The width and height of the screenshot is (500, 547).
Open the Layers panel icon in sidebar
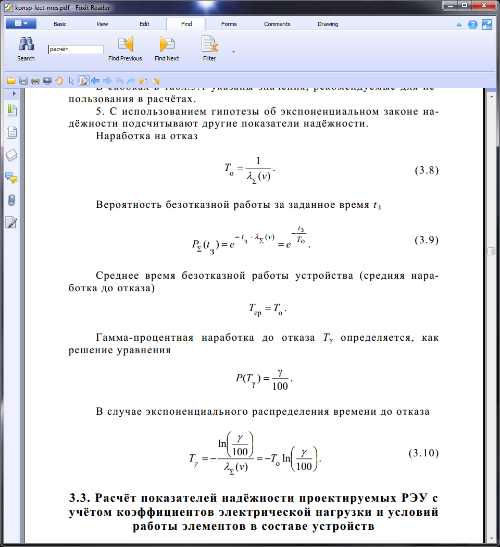11,155
